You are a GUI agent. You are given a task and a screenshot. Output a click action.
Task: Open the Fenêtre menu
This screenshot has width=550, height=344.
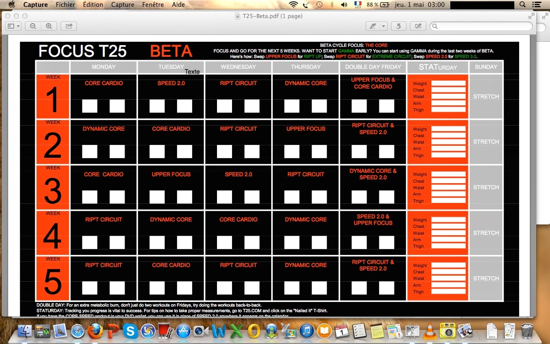pos(153,5)
